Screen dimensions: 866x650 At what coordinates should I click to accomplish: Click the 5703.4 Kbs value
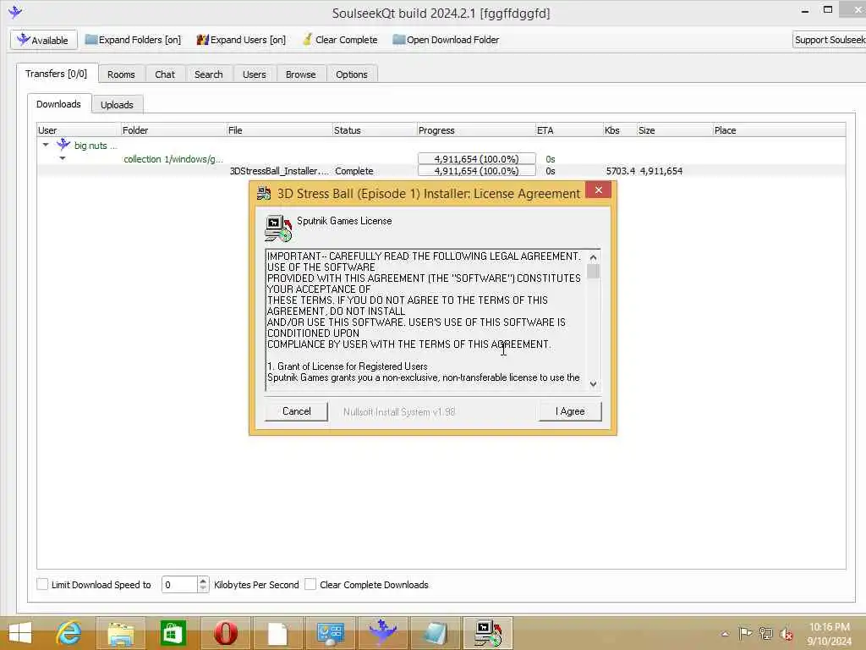tap(620, 171)
